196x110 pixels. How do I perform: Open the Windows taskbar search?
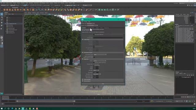pyautogui.click(x=5, y=109)
